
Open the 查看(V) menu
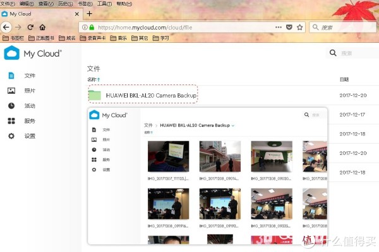click(46, 4)
